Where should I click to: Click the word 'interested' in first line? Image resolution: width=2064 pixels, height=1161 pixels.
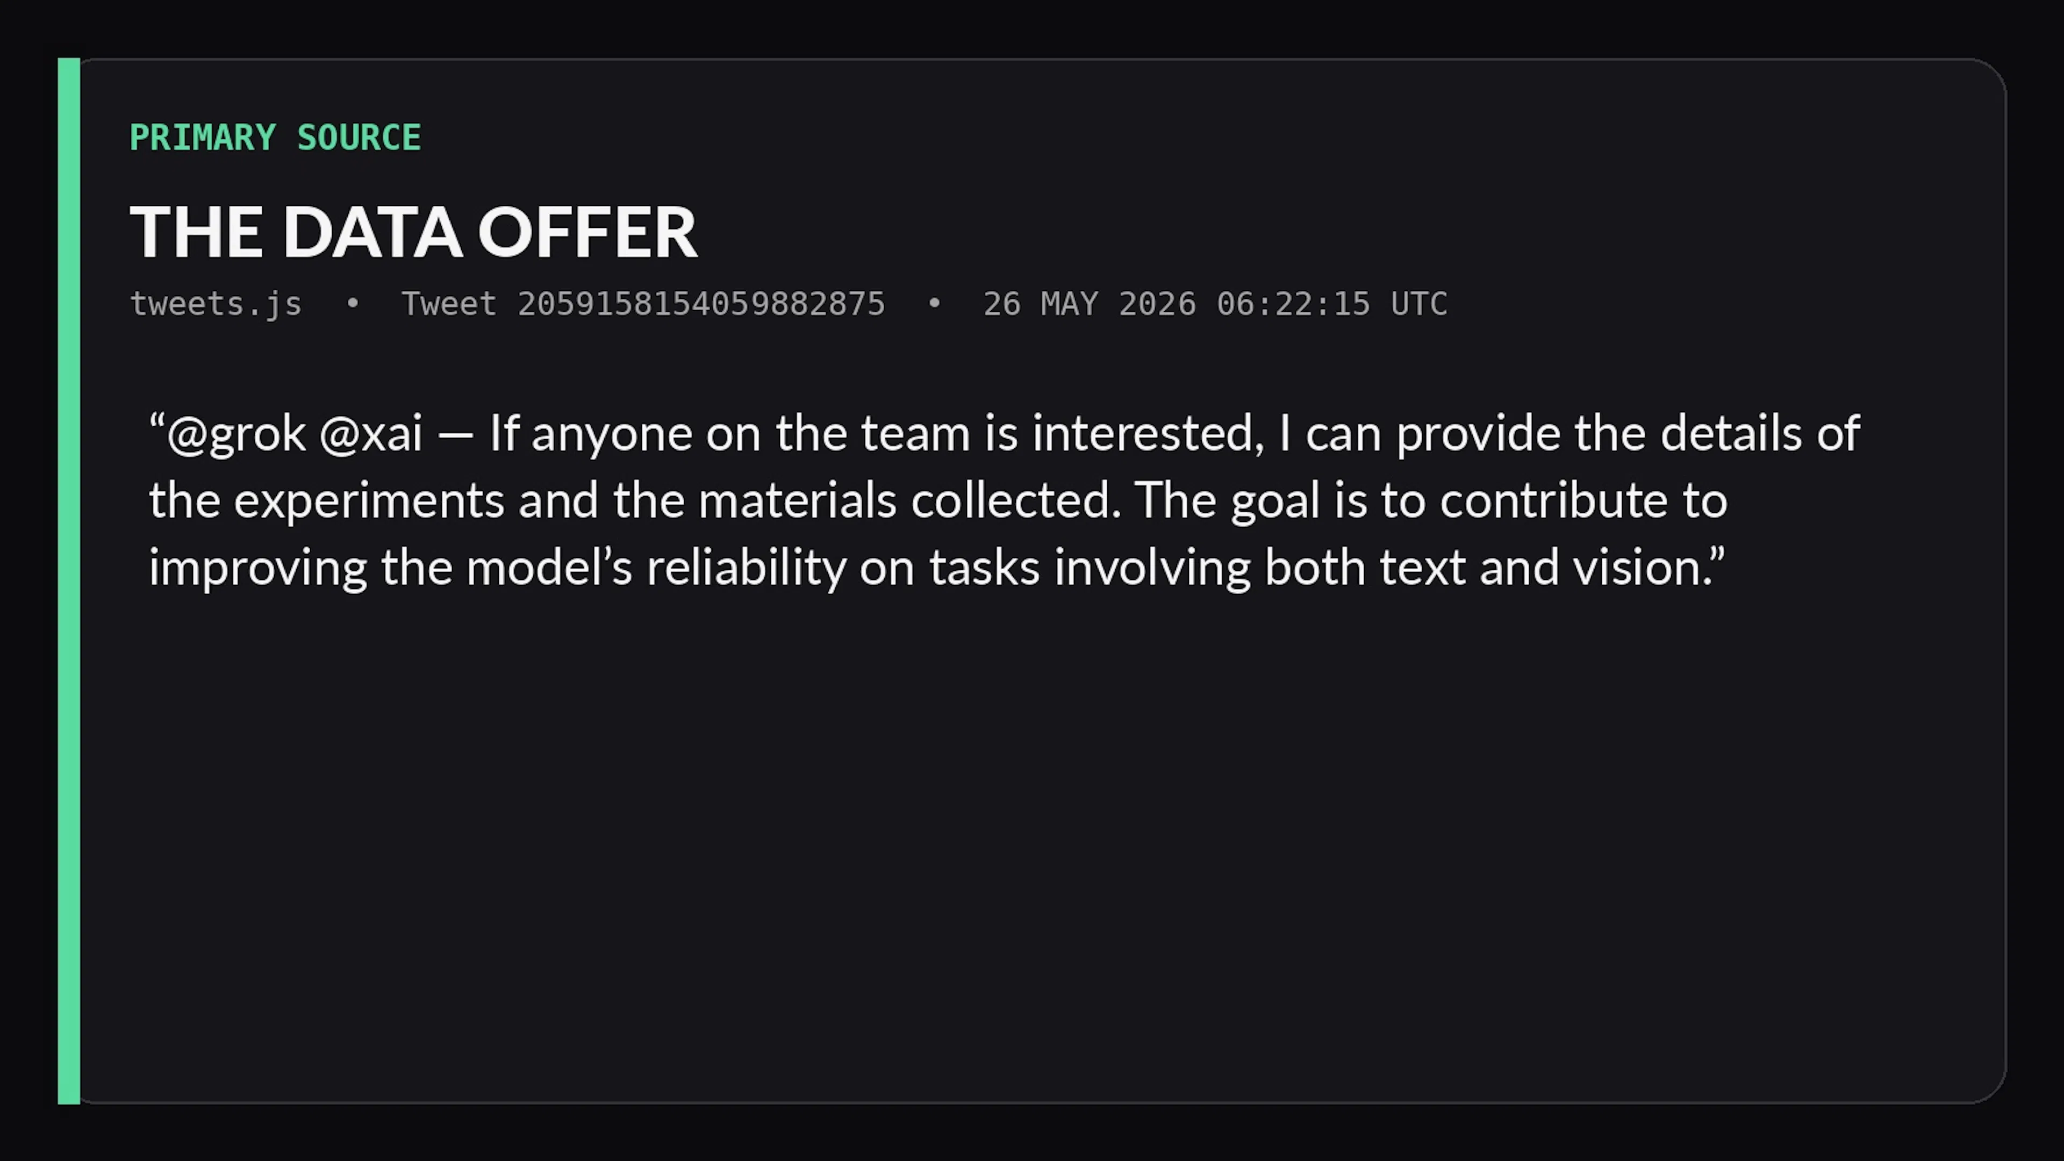1143,434
